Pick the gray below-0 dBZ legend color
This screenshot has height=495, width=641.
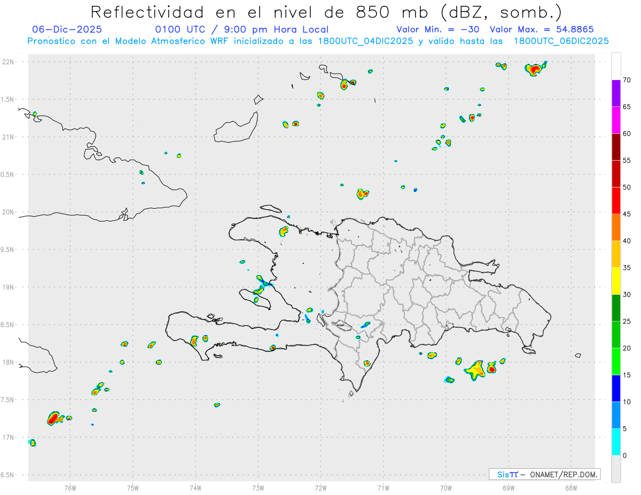(x=616, y=469)
